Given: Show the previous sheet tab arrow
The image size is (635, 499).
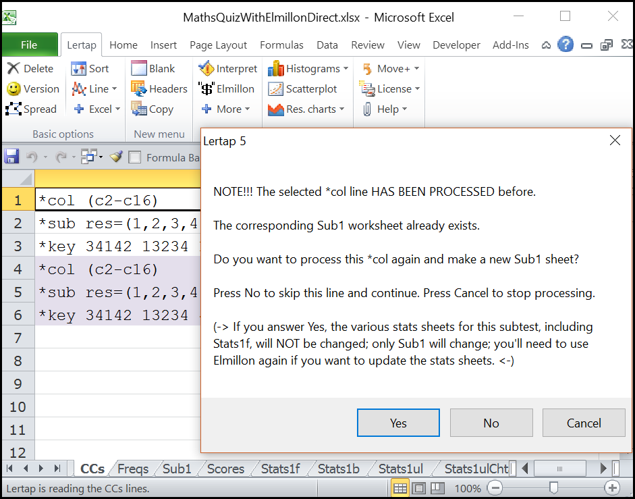Looking at the screenshot, I should point(26,469).
